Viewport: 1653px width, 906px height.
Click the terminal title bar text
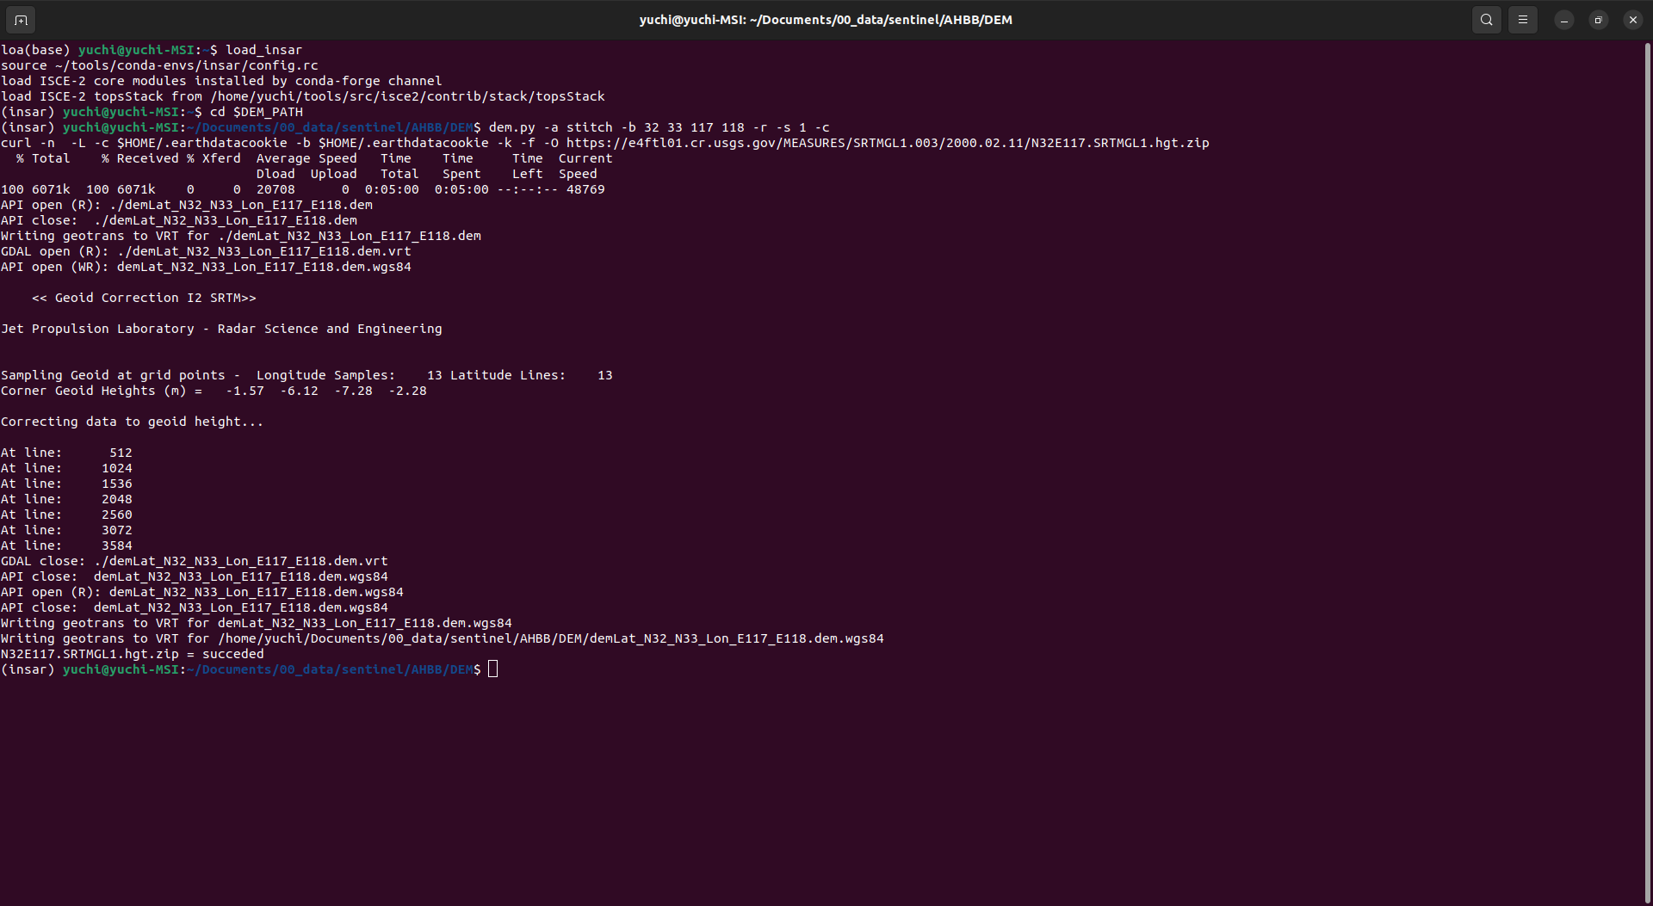coord(826,20)
